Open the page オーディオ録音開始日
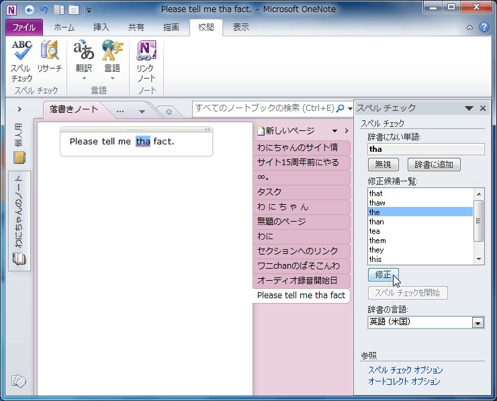 click(301, 281)
